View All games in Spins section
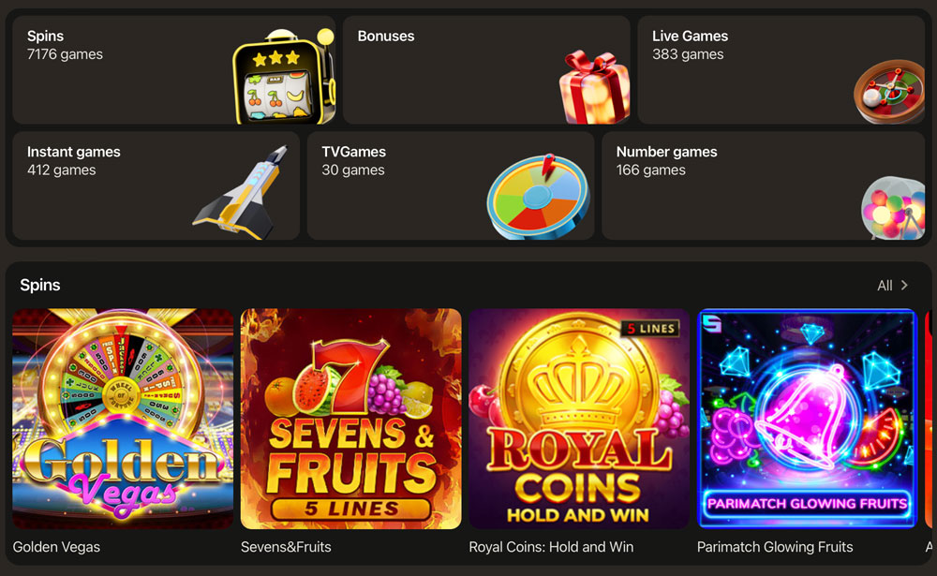This screenshot has width=937, height=576. pyautogui.click(x=885, y=286)
